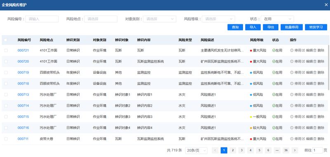Click 删除 icon in row 000716
The image size is (330, 157).
(x=315, y=128)
